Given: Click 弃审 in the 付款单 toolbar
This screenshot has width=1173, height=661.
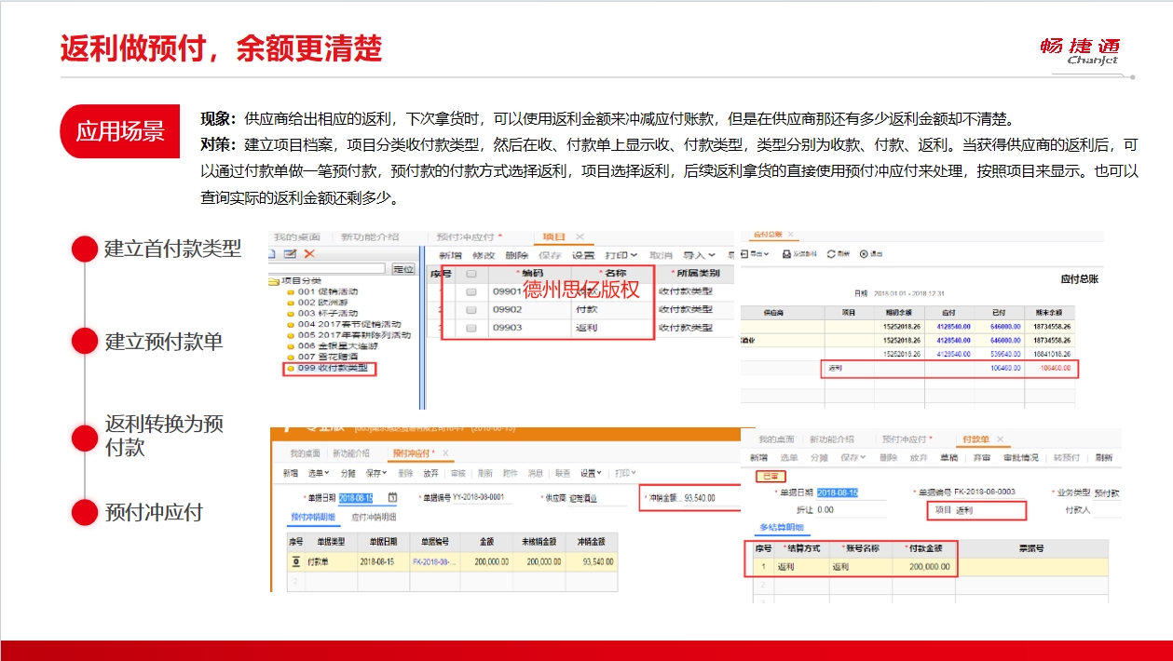Looking at the screenshot, I should pos(982,457).
